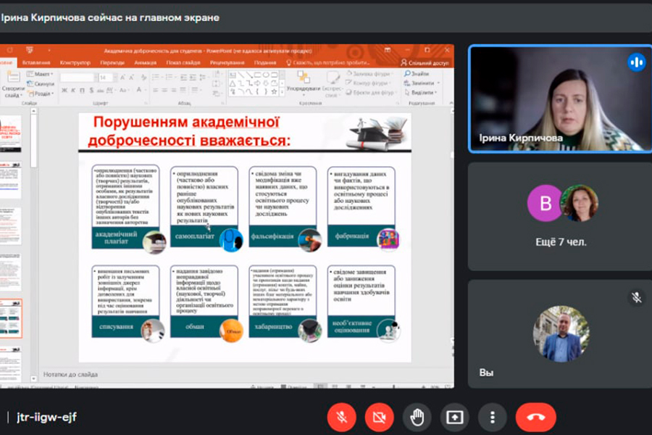
Task: Open the 'Анімація' ribbon tab
Action: (145, 62)
